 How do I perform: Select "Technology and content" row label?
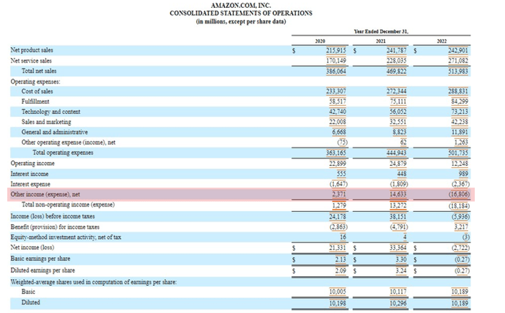[x=51, y=112]
